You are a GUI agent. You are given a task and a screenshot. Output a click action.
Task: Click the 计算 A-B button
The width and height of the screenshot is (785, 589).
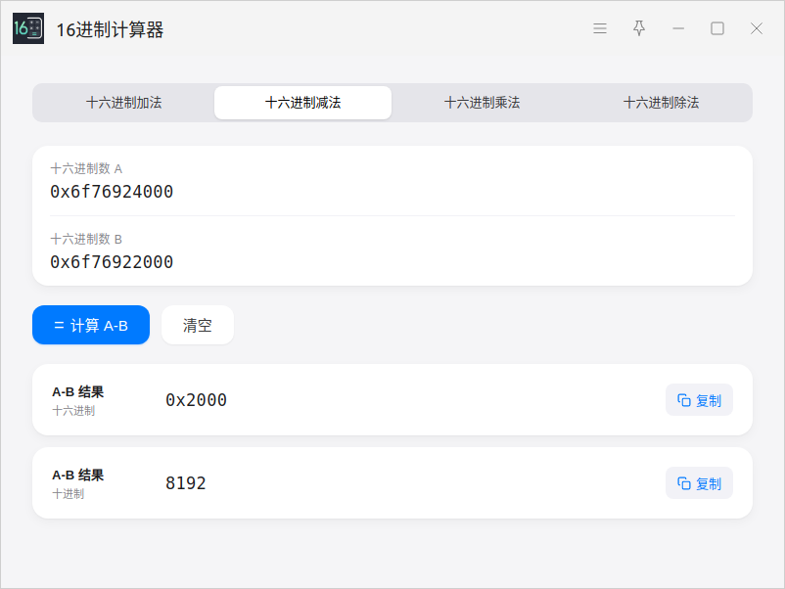point(91,325)
